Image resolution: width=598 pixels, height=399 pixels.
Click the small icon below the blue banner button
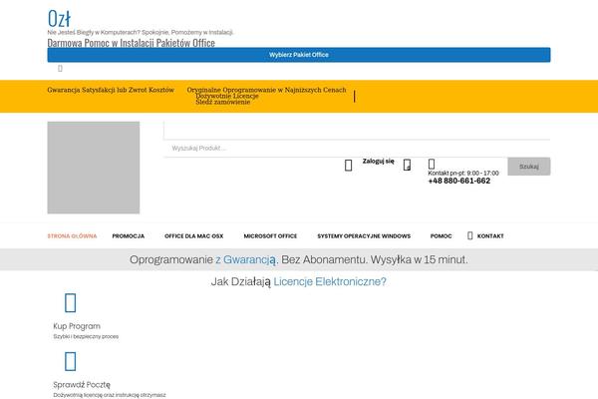coord(60,69)
